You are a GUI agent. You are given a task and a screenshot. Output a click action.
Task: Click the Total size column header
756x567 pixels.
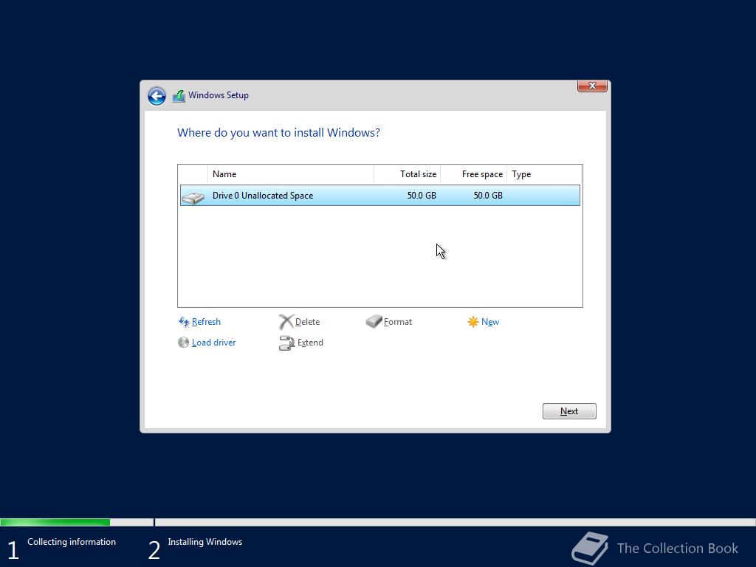click(408, 174)
